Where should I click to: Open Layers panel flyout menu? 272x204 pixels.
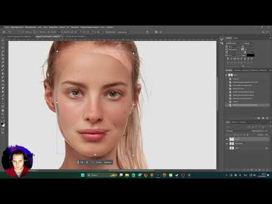(x=270, y=122)
